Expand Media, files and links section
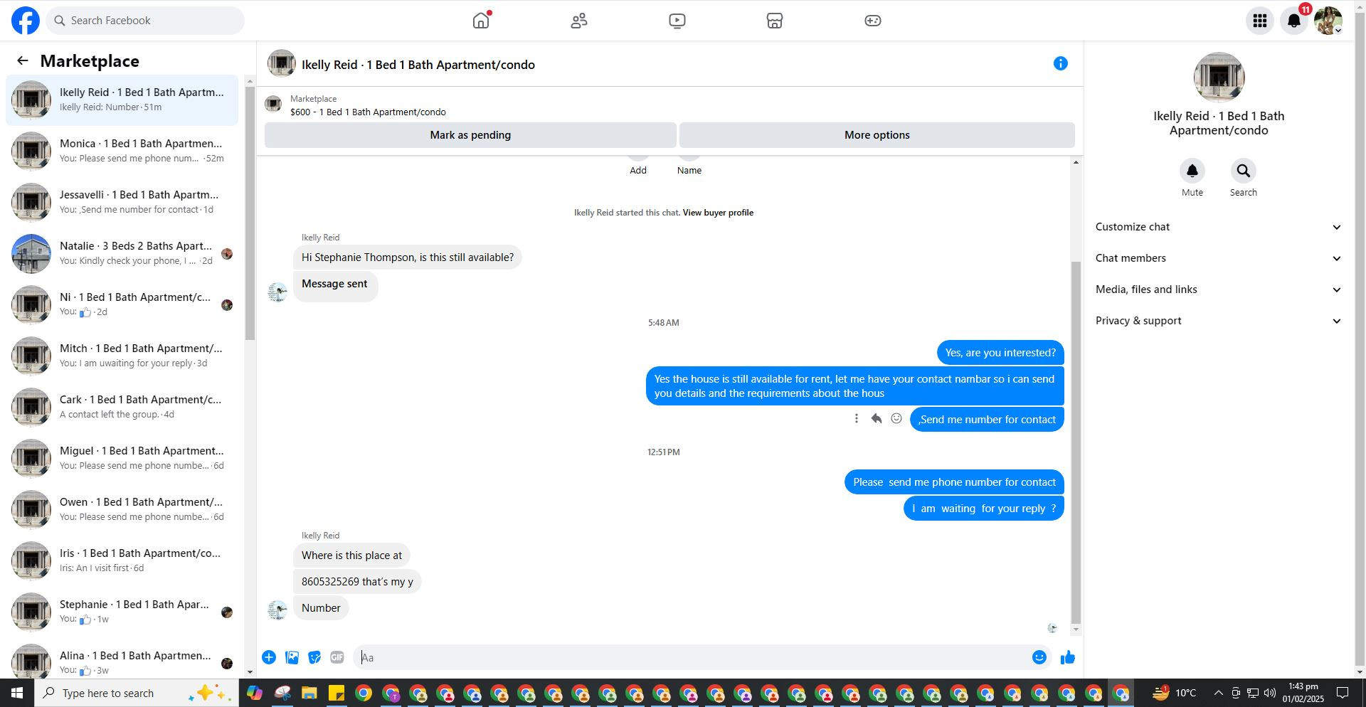The image size is (1366, 707). (x=1218, y=289)
